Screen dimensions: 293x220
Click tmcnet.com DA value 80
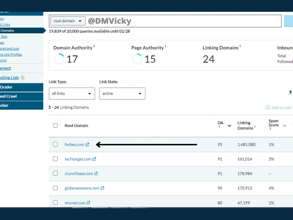(220, 203)
